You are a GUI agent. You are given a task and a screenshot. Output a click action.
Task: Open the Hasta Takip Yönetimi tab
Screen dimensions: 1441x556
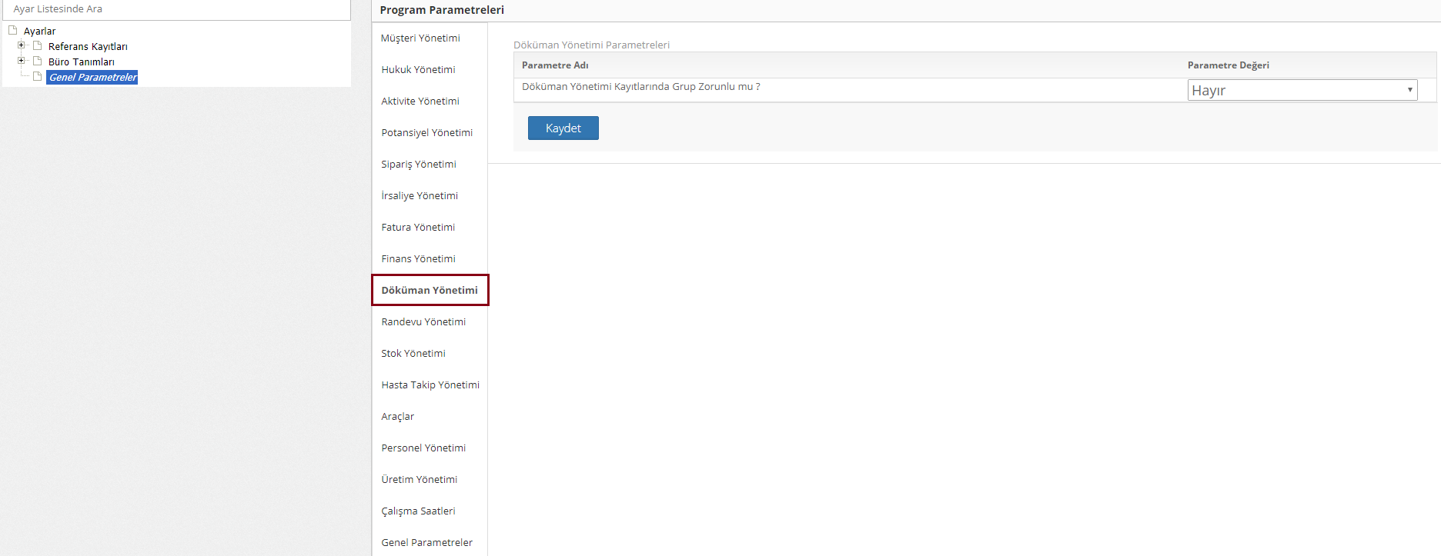point(430,385)
